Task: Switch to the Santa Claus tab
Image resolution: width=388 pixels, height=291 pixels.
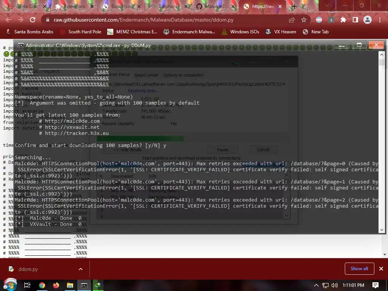Action: (x=26, y=6)
